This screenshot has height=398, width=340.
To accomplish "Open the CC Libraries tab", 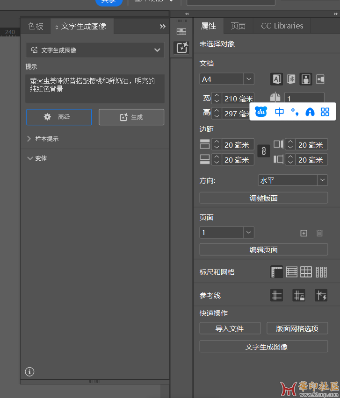I will 282,26.
